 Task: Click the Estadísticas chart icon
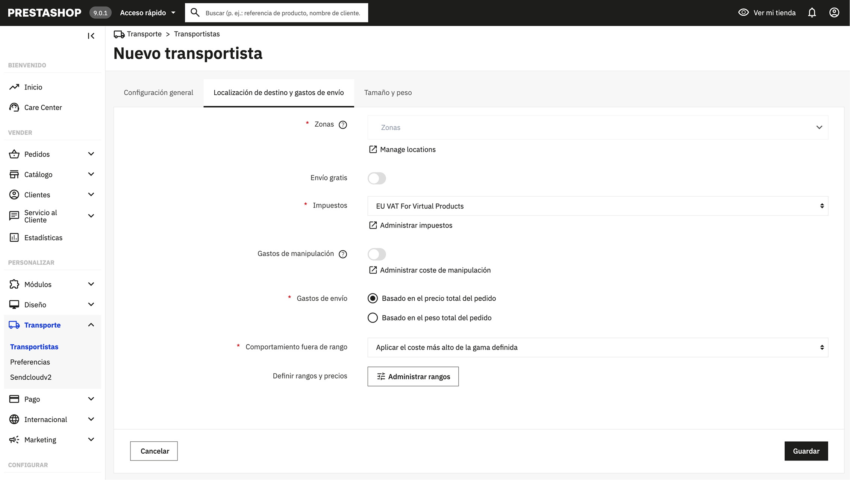(x=14, y=238)
